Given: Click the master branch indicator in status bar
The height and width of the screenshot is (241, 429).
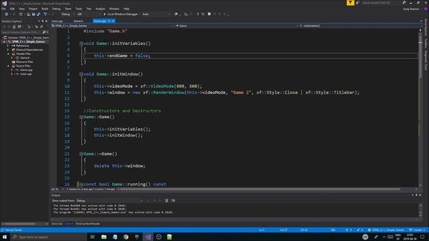Looking at the screenshot, I should coord(417,230).
